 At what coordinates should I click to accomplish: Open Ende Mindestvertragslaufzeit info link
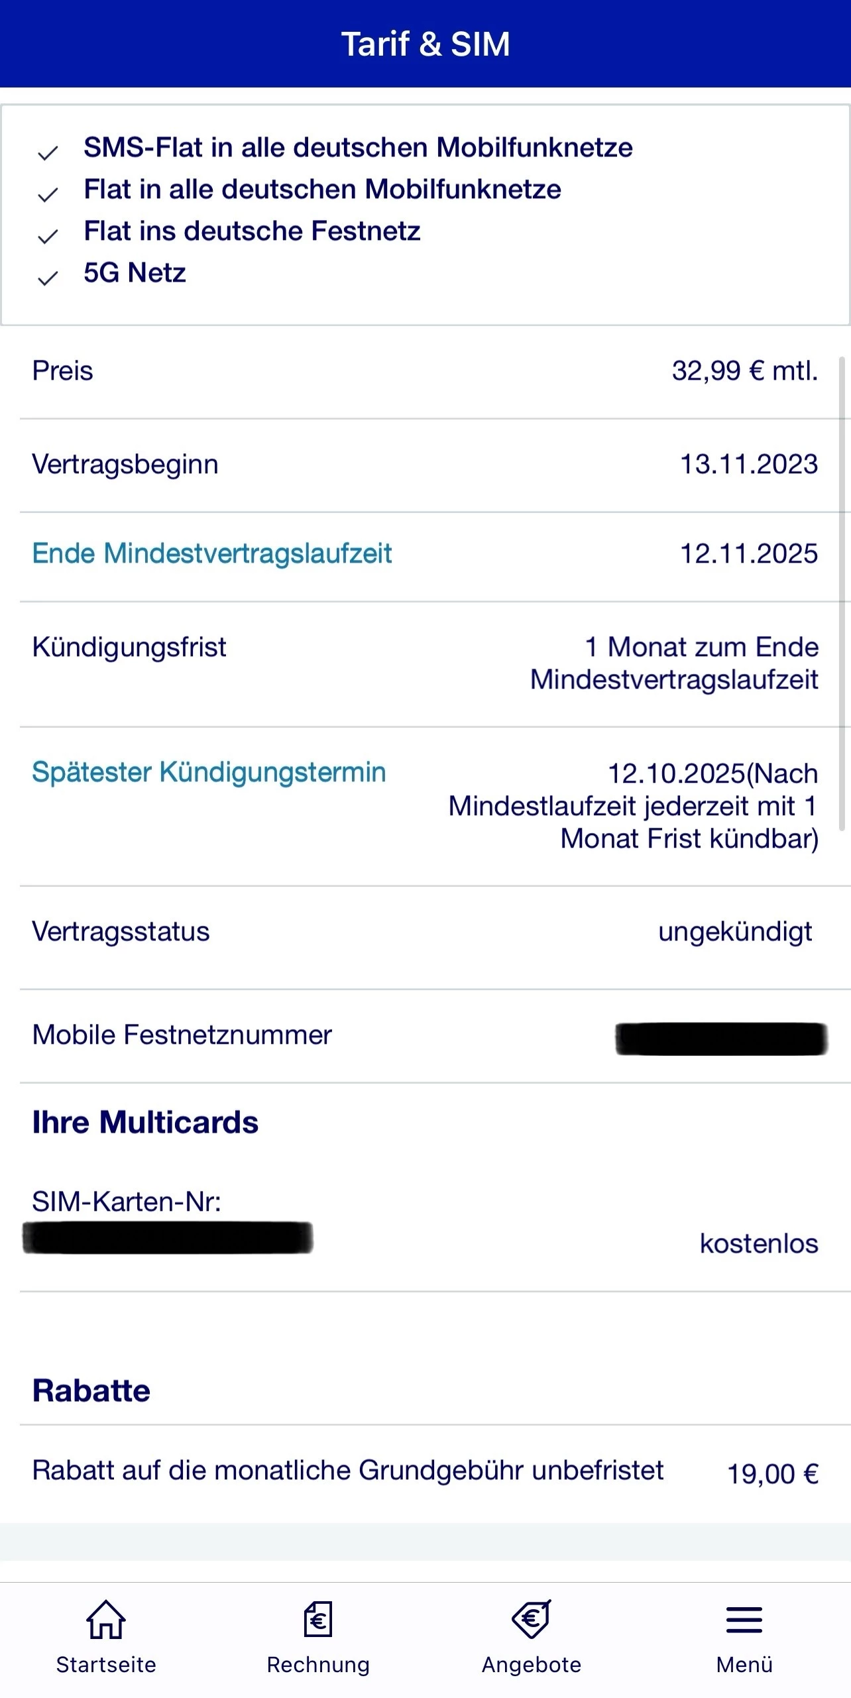click(212, 553)
